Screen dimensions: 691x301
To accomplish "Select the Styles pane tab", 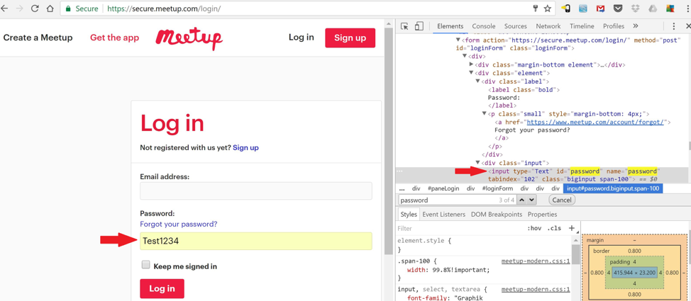I will pyautogui.click(x=408, y=215).
